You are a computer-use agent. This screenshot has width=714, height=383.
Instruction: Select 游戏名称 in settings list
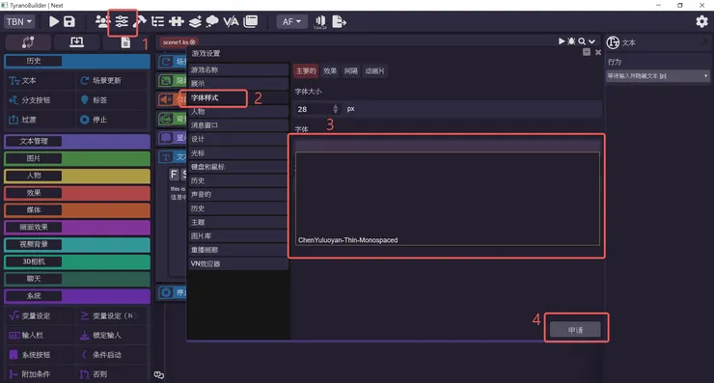(x=238, y=69)
